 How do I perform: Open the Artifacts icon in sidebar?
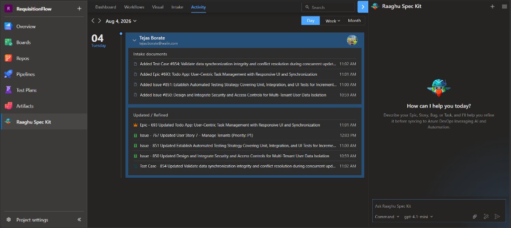pos(8,106)
